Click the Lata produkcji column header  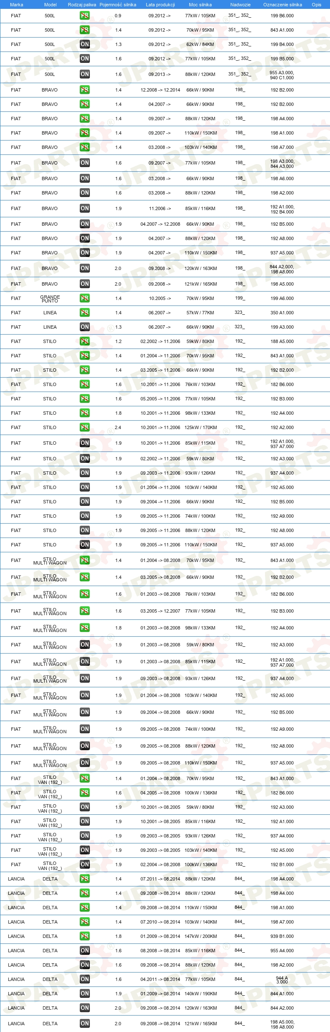click(x=160, y=5)
